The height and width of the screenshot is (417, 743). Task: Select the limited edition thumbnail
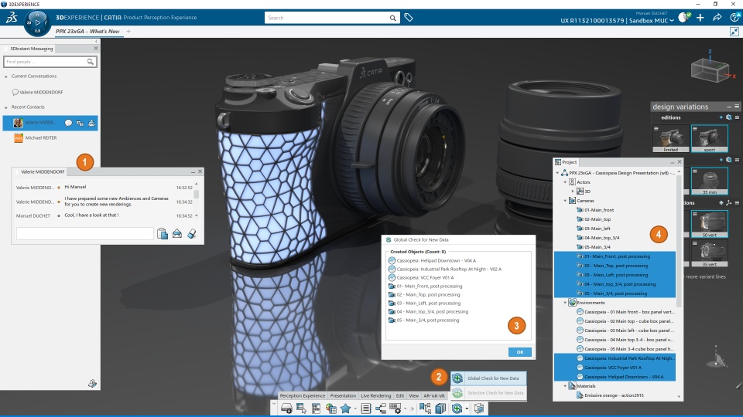coord(670,139)
